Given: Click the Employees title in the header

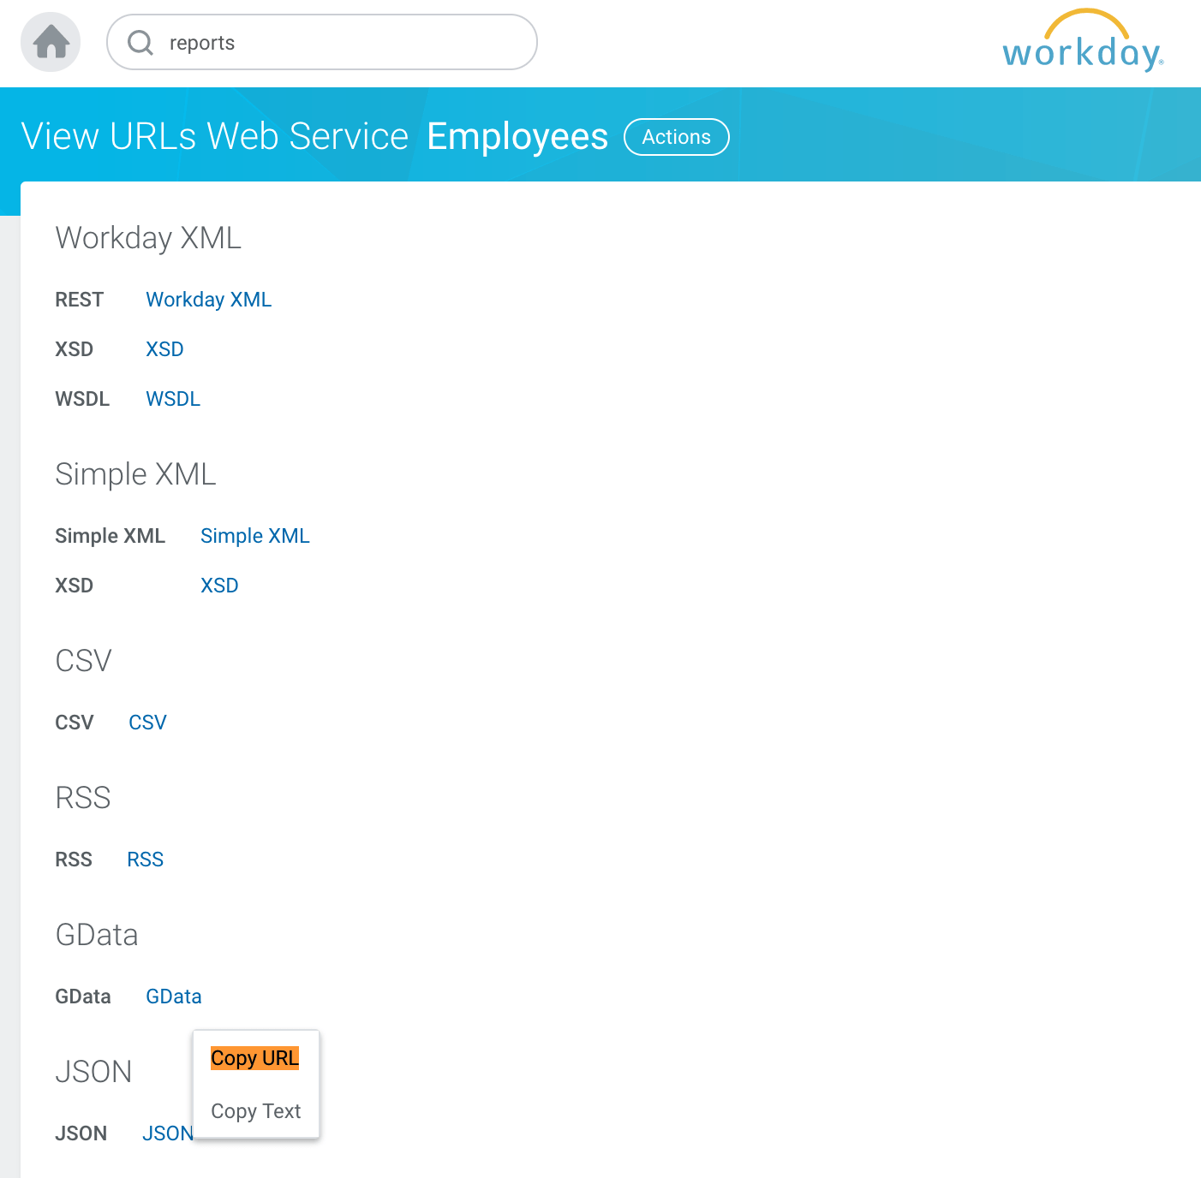Looking at the screenshot, I should tap(517, 137).
